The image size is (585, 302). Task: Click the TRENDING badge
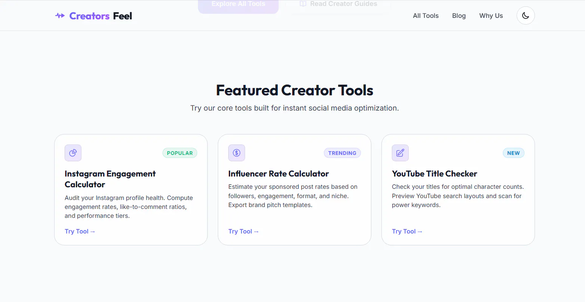[x=342, y=153]
